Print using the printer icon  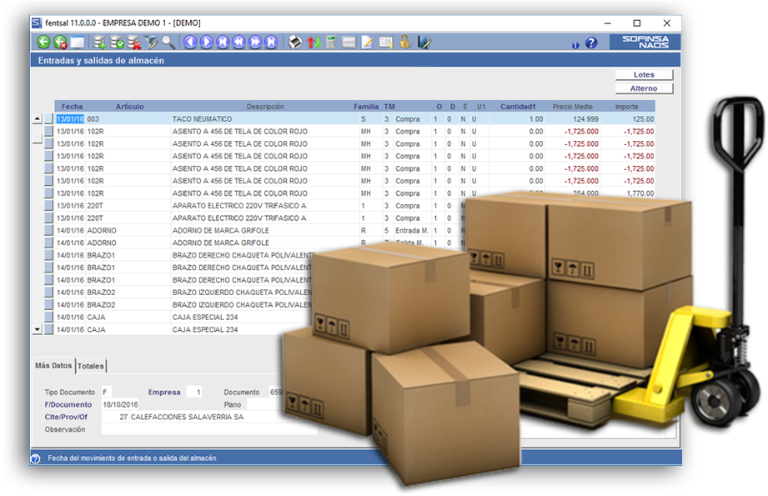(x=295, y=42)
